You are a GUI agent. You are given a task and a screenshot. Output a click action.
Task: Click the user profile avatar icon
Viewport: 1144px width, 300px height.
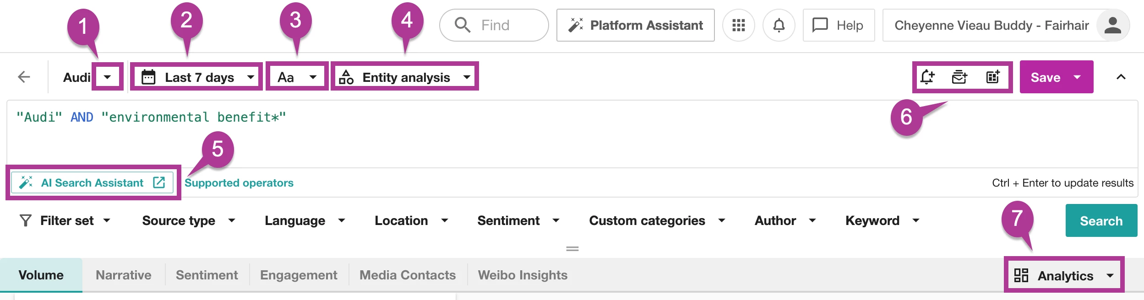pyautogui.click(x=1112, y=25)
